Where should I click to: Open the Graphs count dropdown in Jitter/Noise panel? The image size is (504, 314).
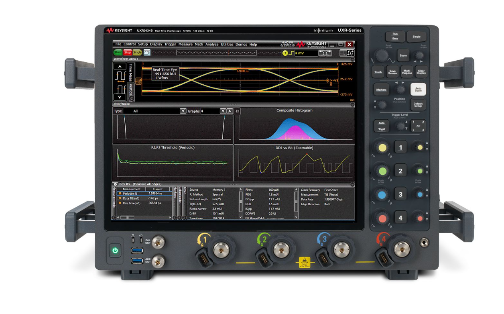click(223, 110)
